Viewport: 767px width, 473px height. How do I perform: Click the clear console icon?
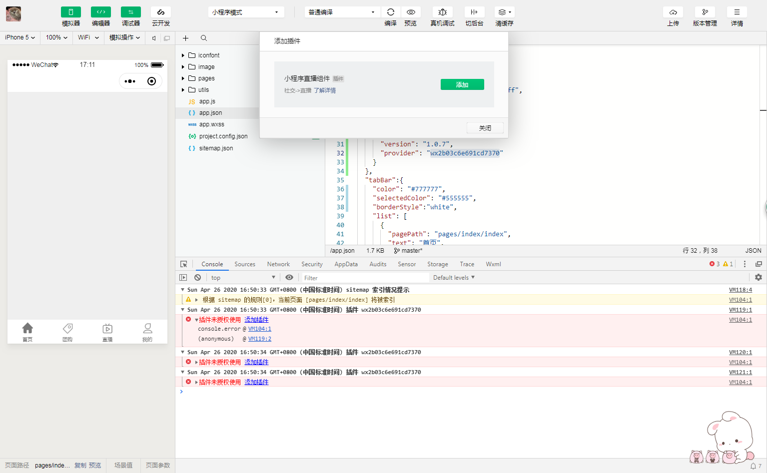click(198, 278)
